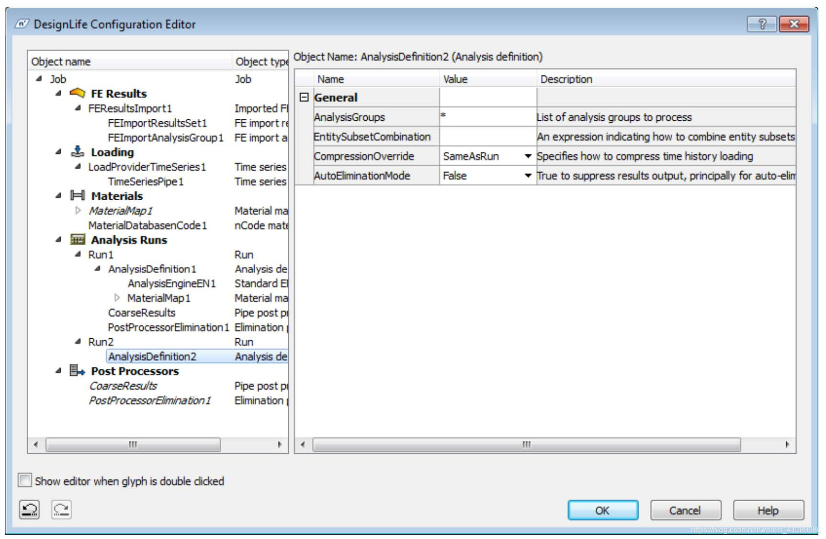This screenshot has height=539, width=826.
Task: Select CoarseResults under Run1
Action: pyautogui.click(x=142, y=313)
